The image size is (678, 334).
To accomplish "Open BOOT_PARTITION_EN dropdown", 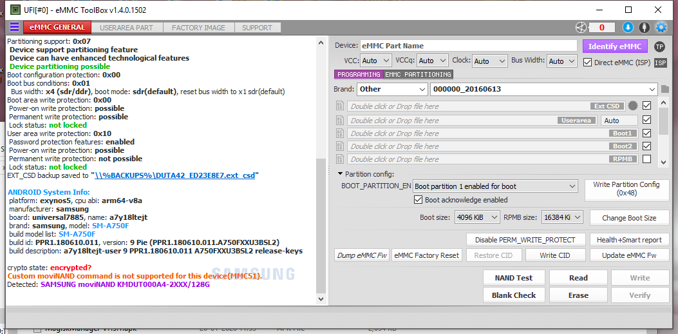I will (x=495, y=187).
